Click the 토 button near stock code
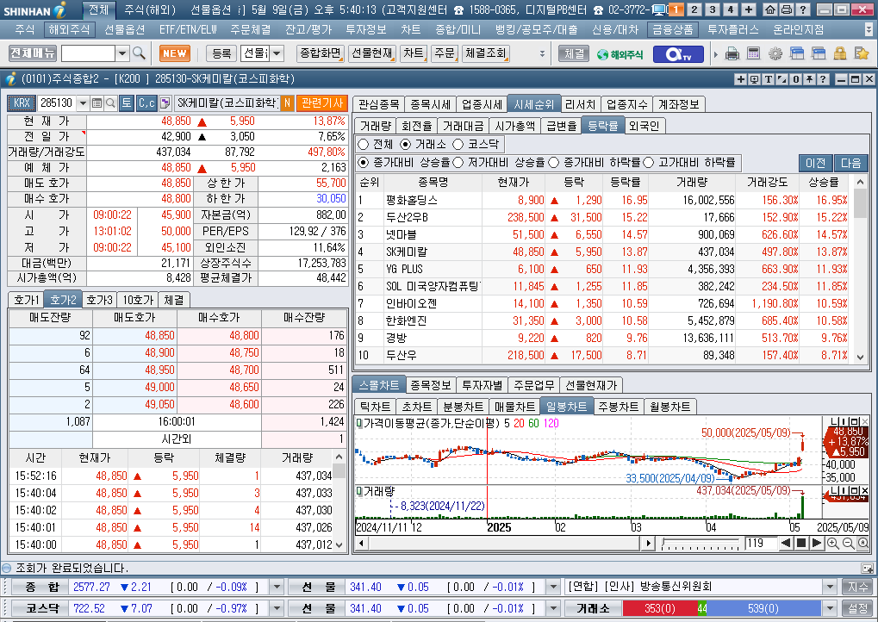 click(127, 103)
